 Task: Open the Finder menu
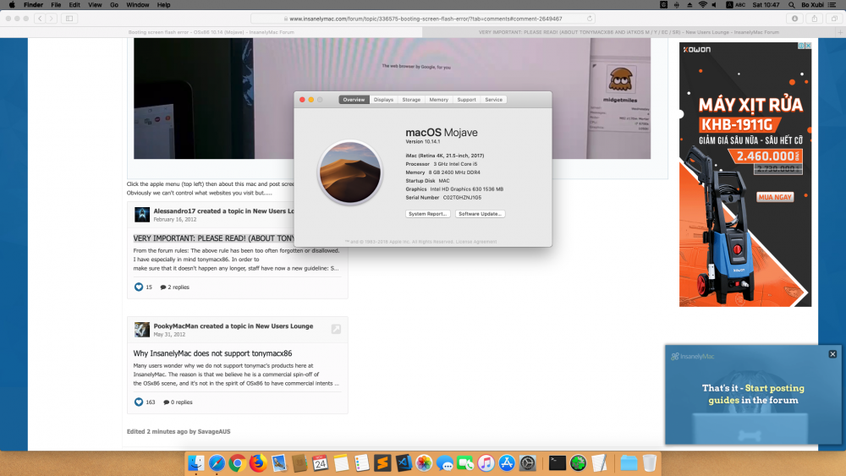point(34,5)
